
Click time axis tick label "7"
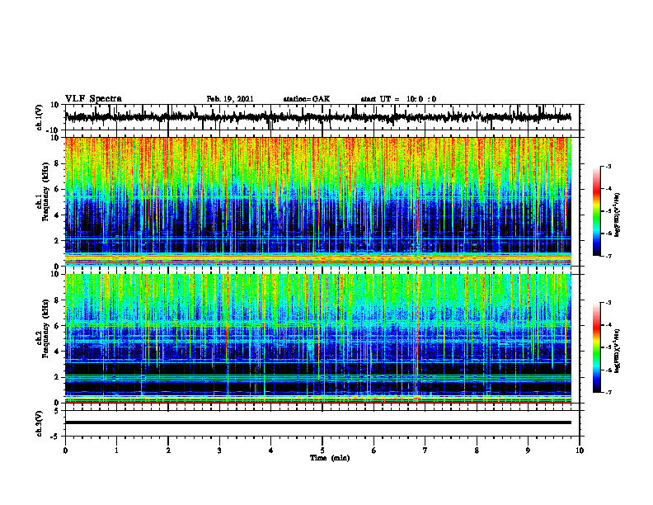425,451
